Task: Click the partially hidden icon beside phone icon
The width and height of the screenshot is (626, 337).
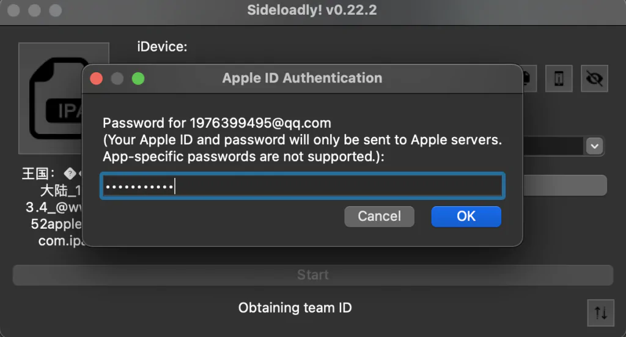Action: tap(529, 78)
